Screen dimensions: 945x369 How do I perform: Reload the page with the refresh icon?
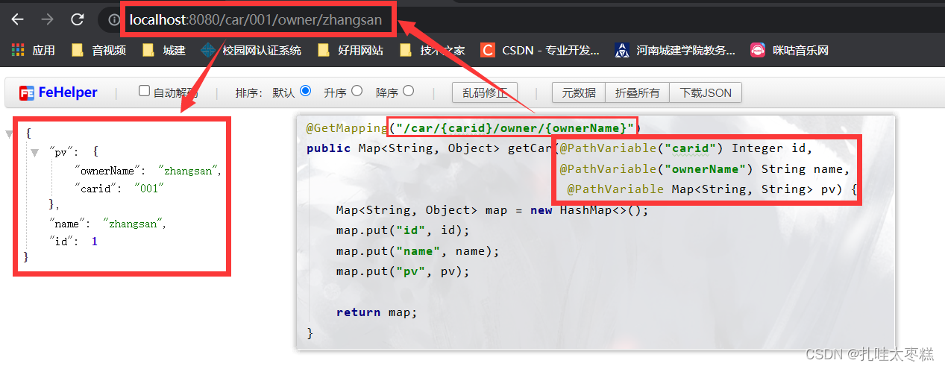click(77, 19)
